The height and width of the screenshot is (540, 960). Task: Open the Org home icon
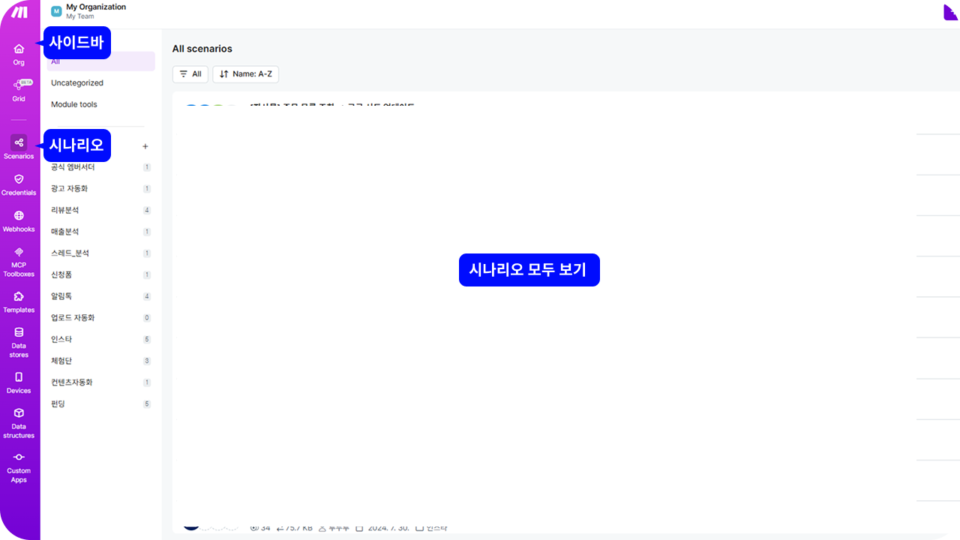click(x=19, y=49)
